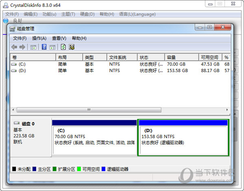
Task: Close the CrystalDiskInfo window
Action: [233, 4]
